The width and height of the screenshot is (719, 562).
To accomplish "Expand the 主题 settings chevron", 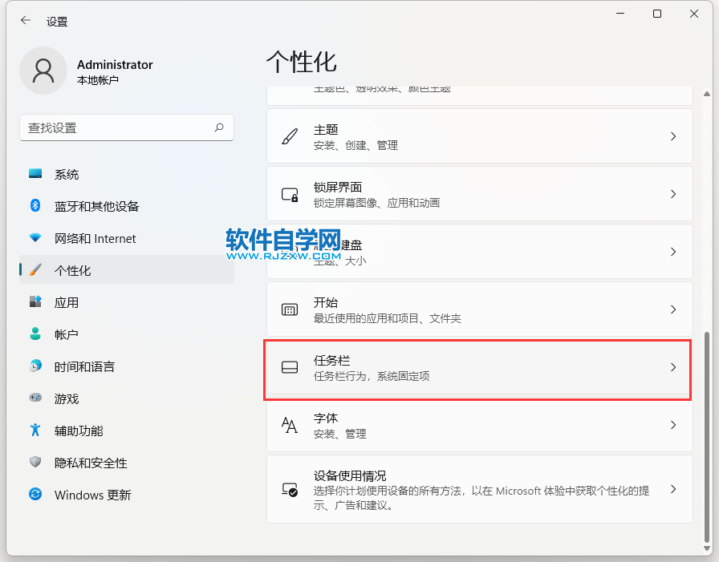I will [x=673, y=136].
